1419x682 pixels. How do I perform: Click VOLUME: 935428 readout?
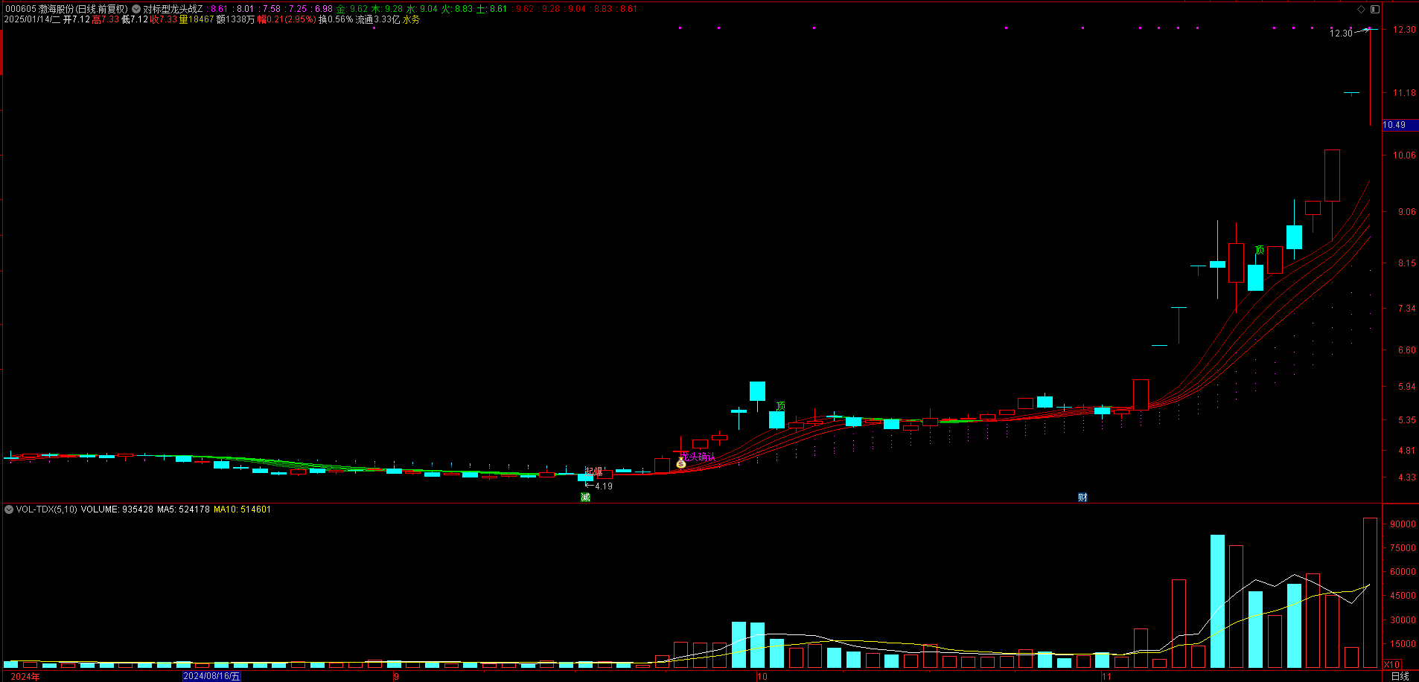(x=117, y=509)
